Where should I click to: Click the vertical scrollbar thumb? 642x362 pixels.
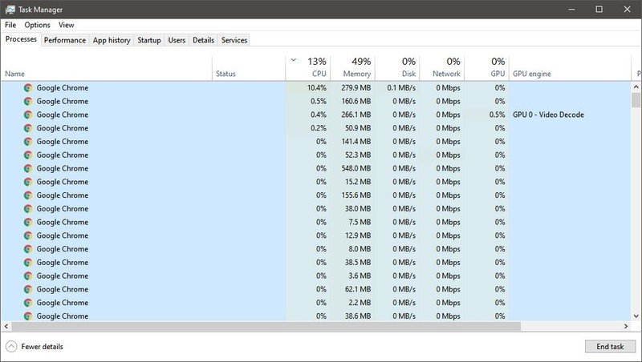click(x=636, y=99)
